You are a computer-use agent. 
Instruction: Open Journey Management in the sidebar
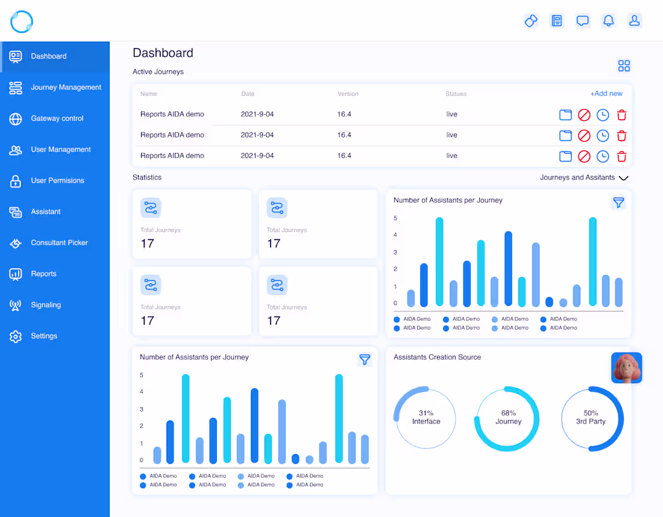tap(55, 87)
